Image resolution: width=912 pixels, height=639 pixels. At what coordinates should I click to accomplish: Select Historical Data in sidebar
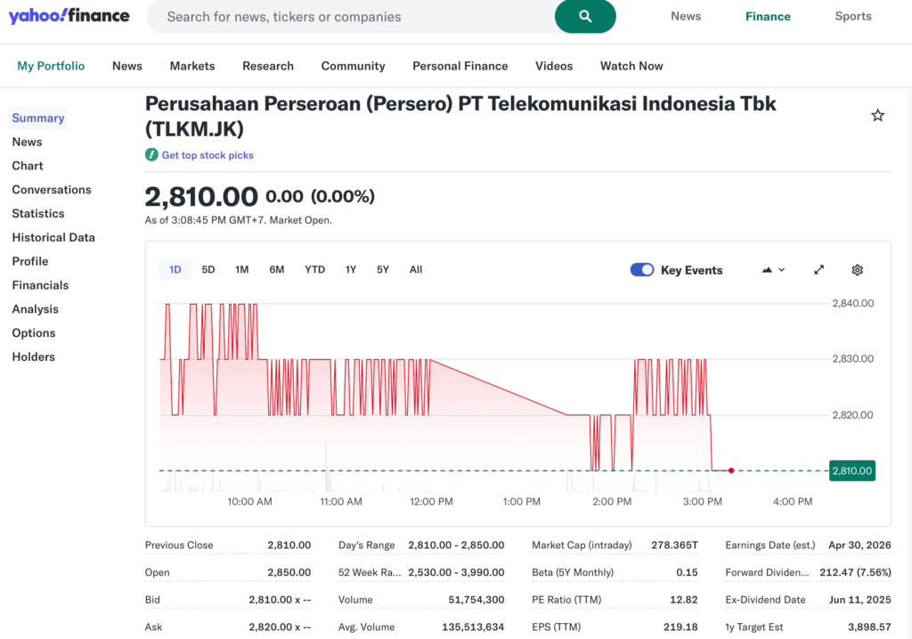coord(53,237)
